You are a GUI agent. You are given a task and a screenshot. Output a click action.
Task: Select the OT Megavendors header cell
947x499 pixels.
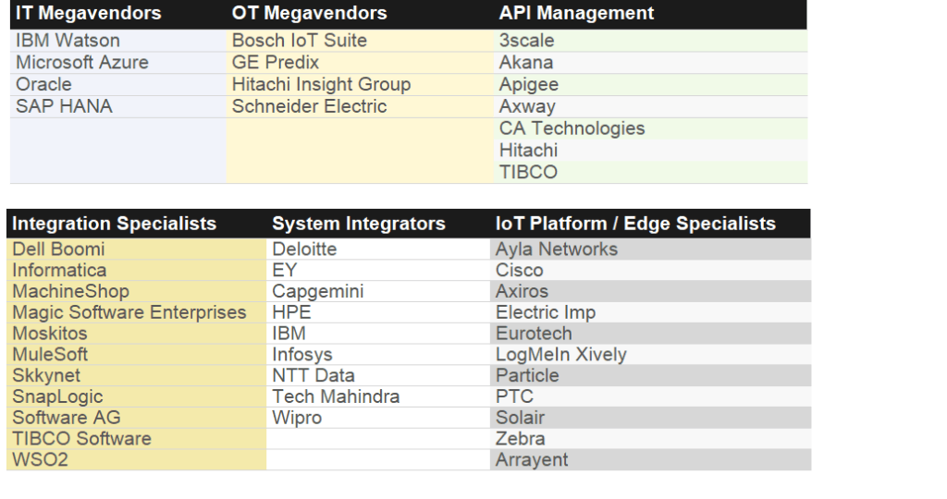coord(309,14)
